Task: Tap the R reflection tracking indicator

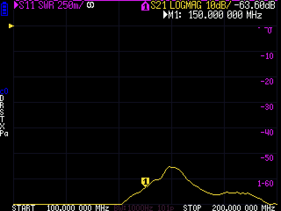Action: point(2,105)
